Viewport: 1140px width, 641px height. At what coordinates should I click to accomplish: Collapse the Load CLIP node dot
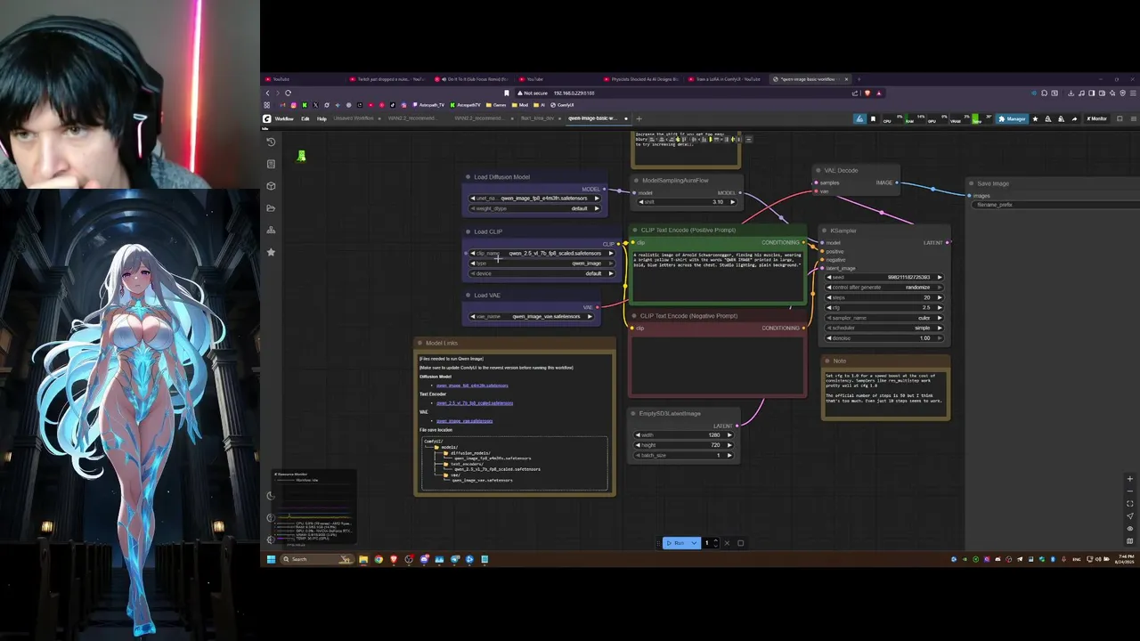point(468,231)
